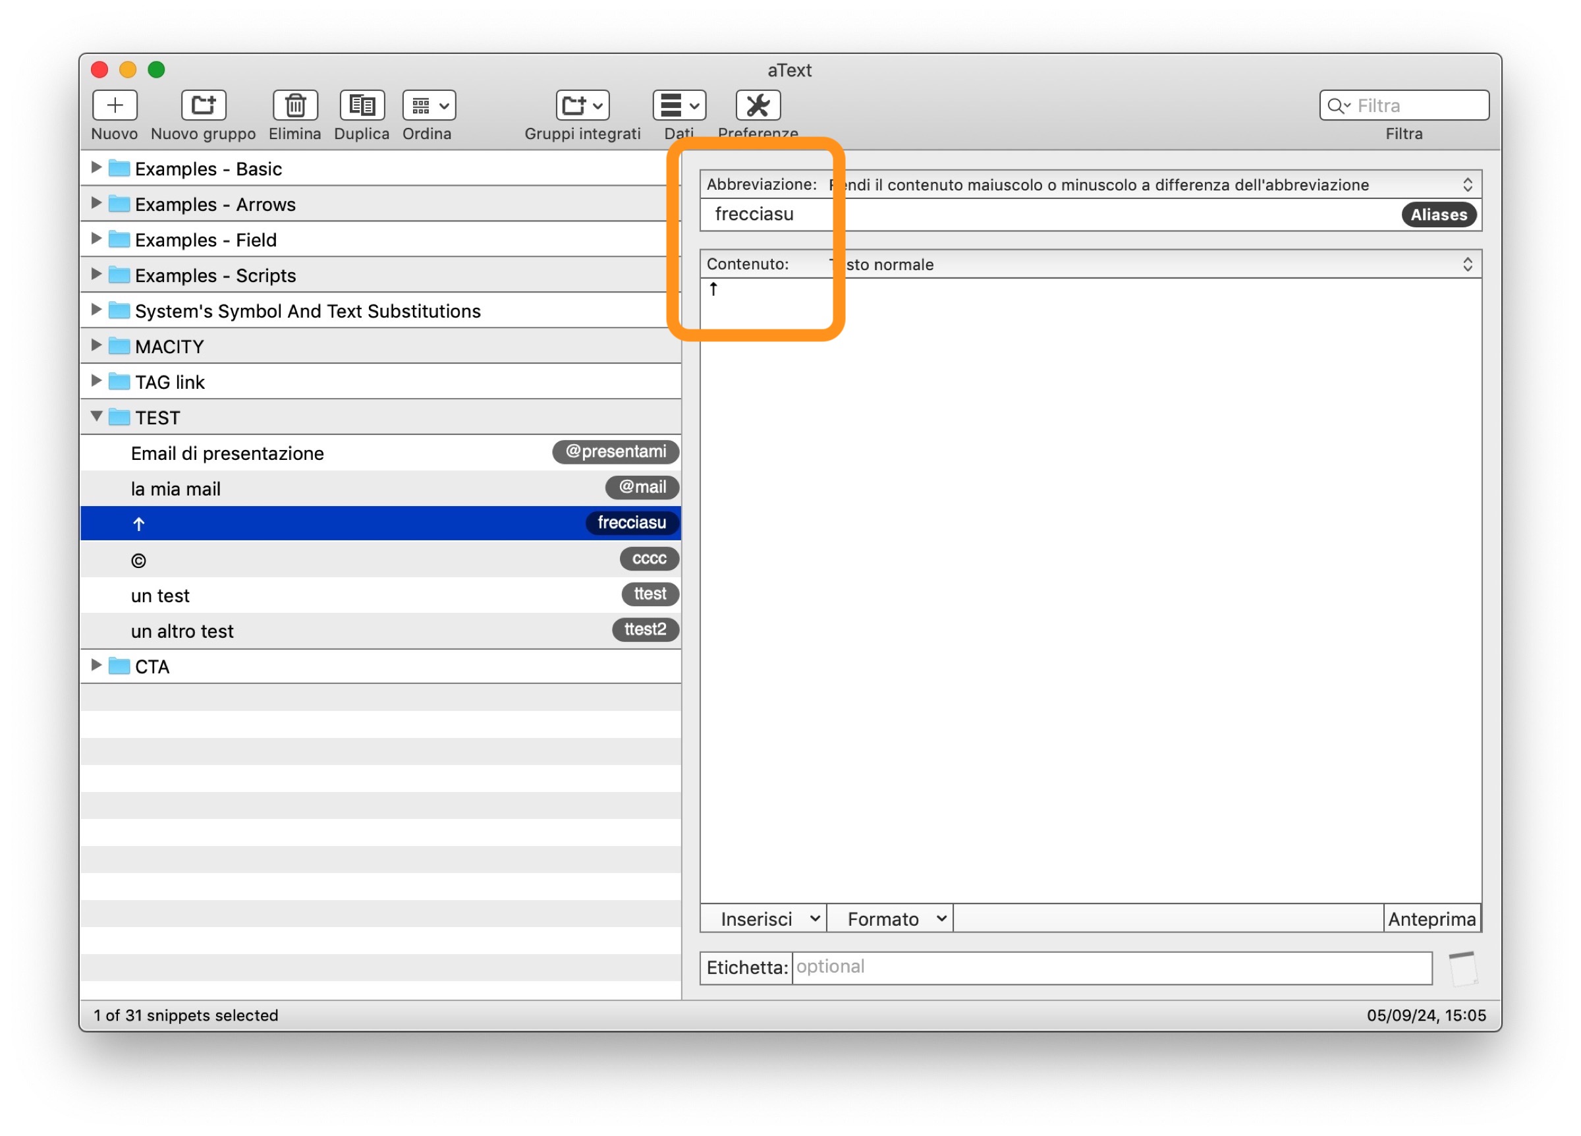Viewport: 1581px width, 1136px height.
Task: Click the Nuovo plus icon
Action: [x=115, y=105]
